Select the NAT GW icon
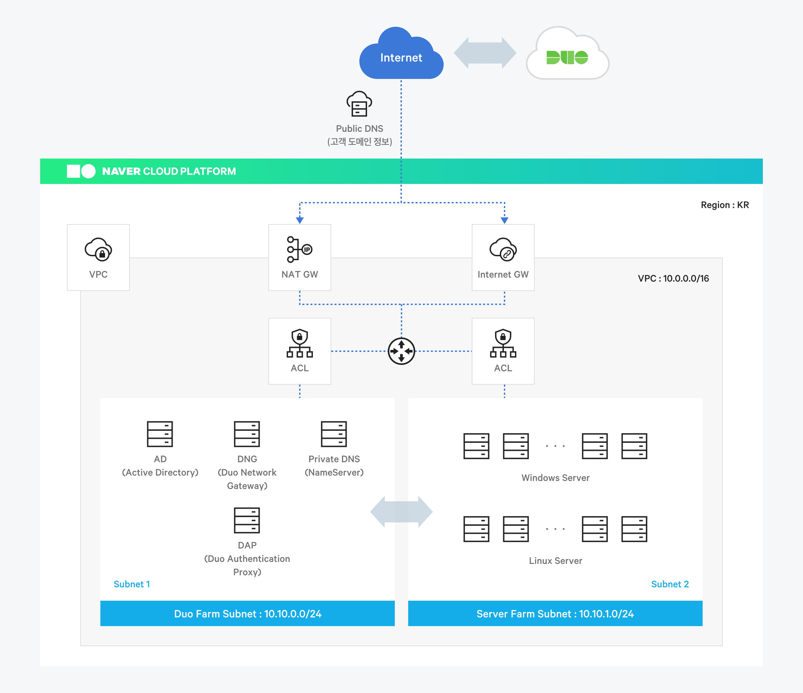 (299, 250)
